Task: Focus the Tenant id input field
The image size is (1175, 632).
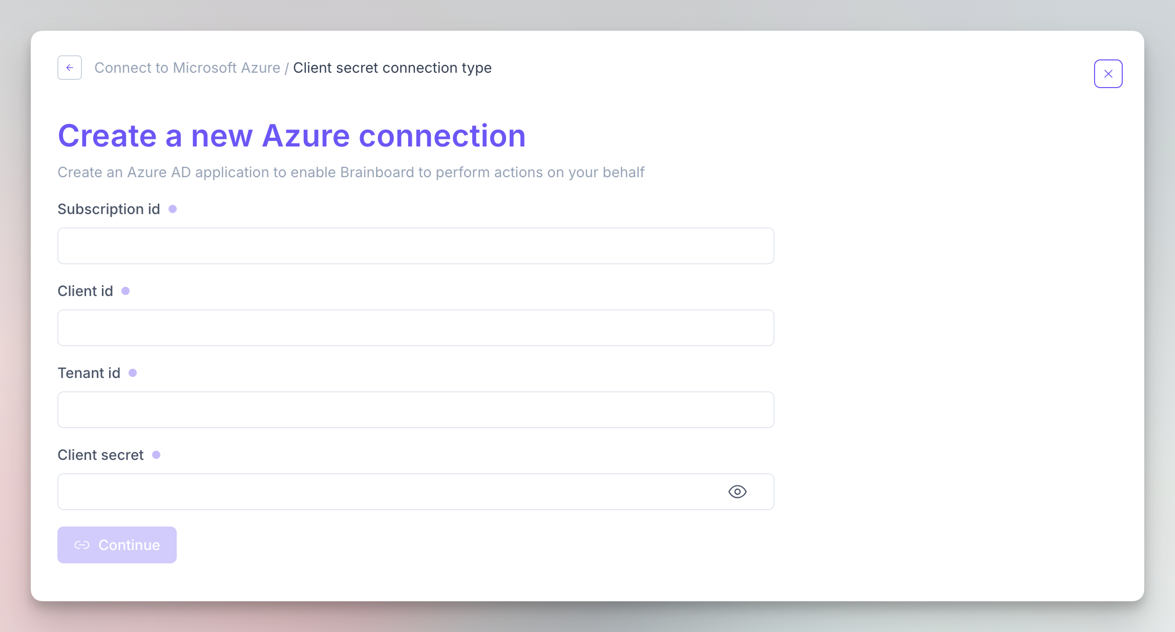Action: 415,410
